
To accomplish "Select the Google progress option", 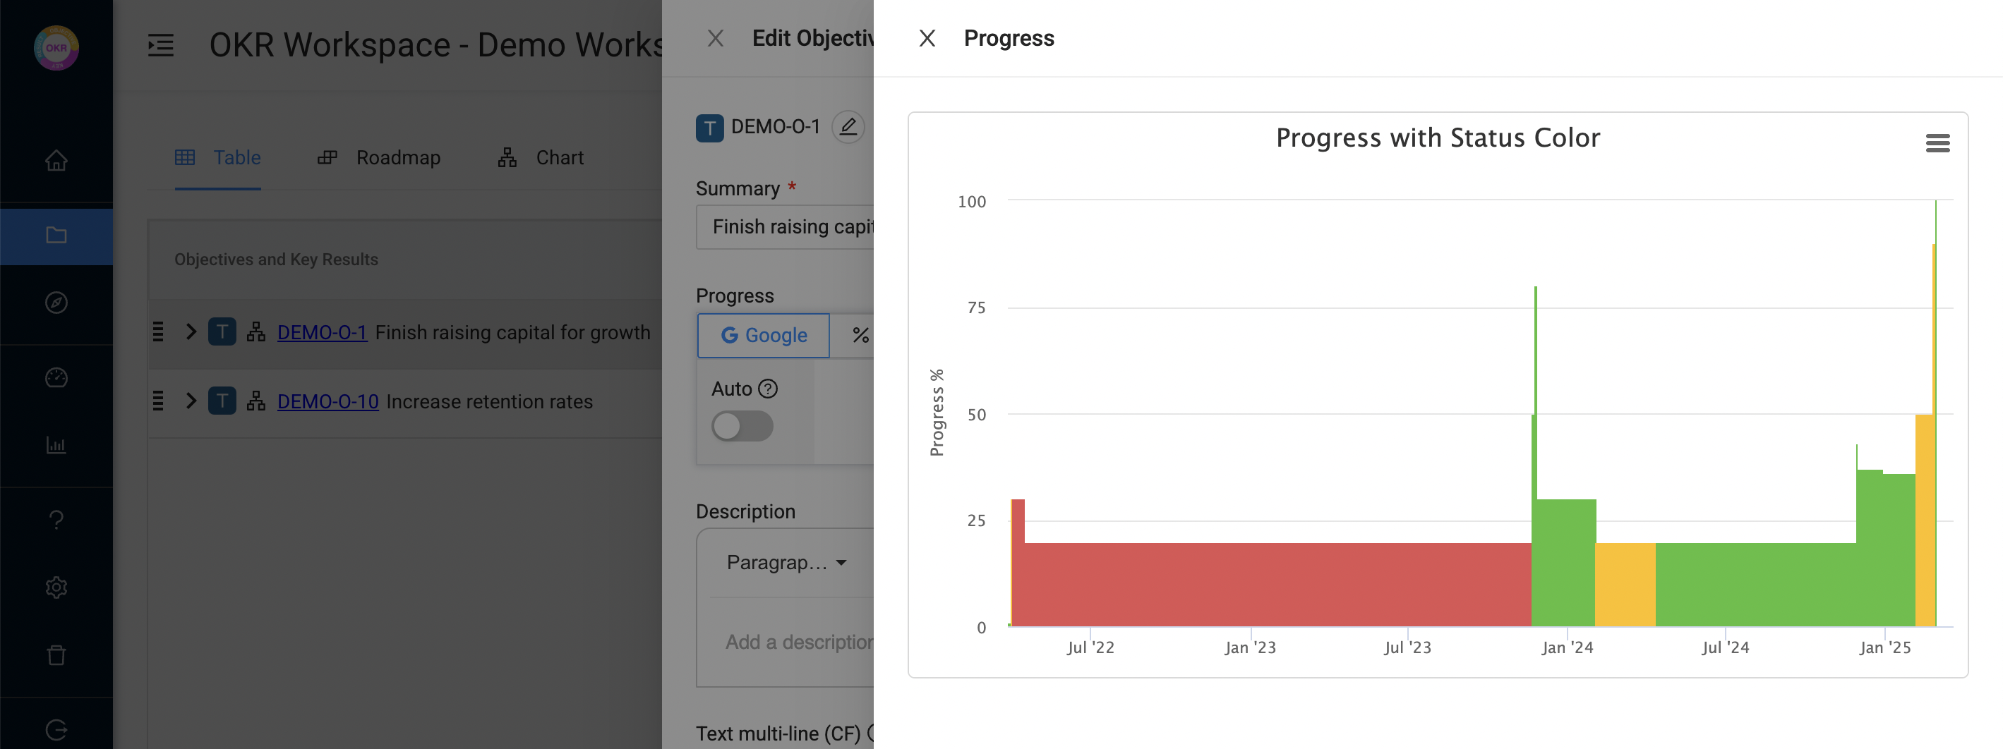I will [x=764, y=336].
